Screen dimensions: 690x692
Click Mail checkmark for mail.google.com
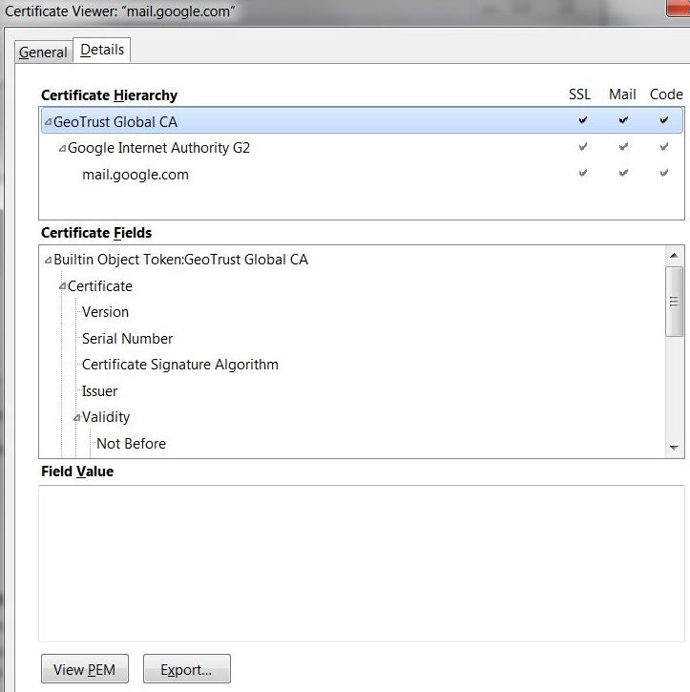(x=623, y=173)
